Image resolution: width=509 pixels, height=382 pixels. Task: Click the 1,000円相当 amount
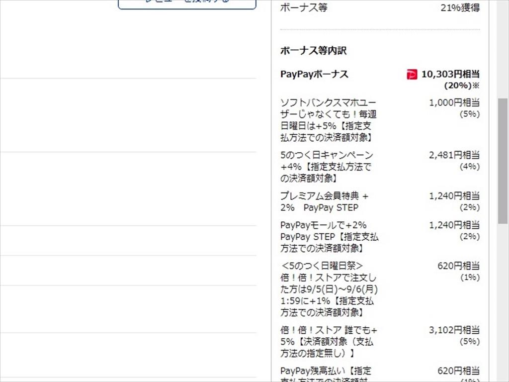coord(454,102)
